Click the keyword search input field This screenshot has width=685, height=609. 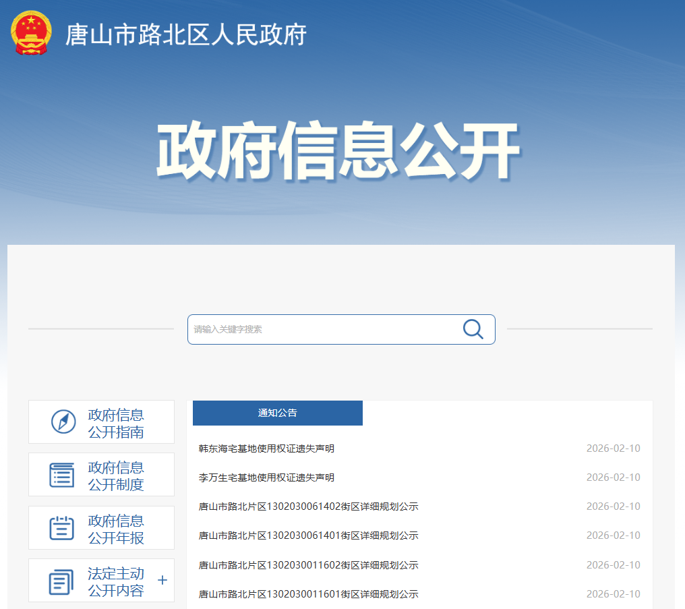coord(324,329)
